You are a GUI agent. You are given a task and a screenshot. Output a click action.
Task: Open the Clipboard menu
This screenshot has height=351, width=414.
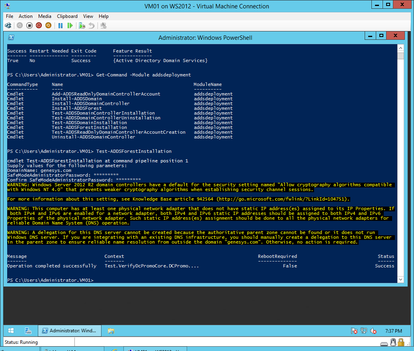[67, 16]
